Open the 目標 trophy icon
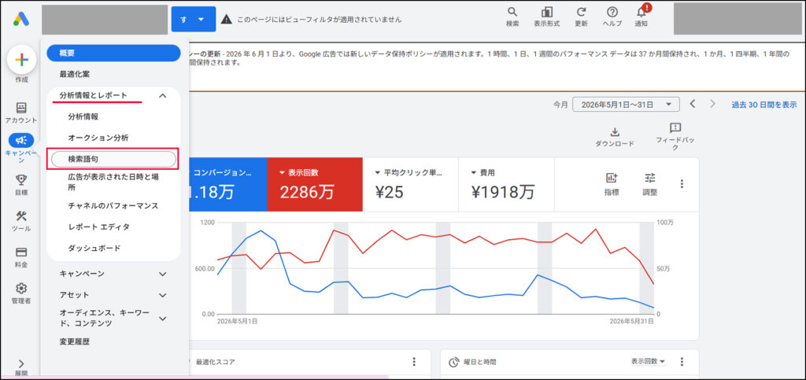 pyautogui.click(x=21, y=179)
